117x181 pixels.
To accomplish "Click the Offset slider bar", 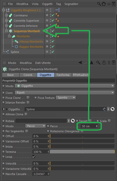I will point(82,136).
